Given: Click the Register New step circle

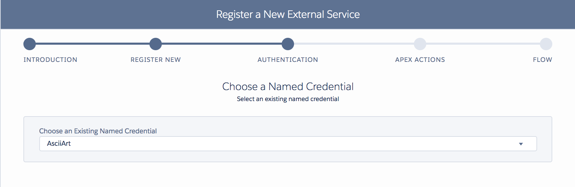Looking at the screenshot, I should tap(156, 44).
